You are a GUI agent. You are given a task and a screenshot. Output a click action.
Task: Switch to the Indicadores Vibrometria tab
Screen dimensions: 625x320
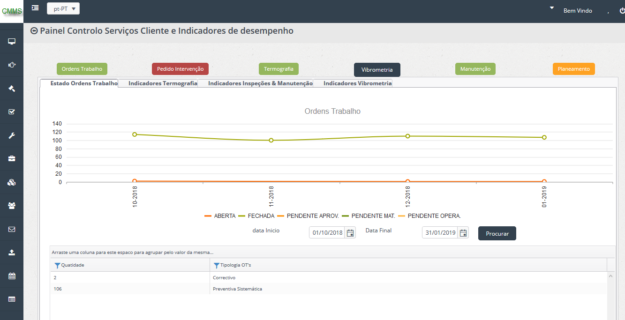[353, 83]
